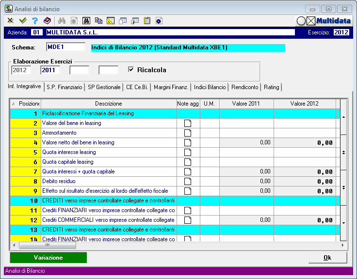The height and width of the screenshot is (279, 357).
Task: Click the page-down double arrow button
Action: pos(343,187)
